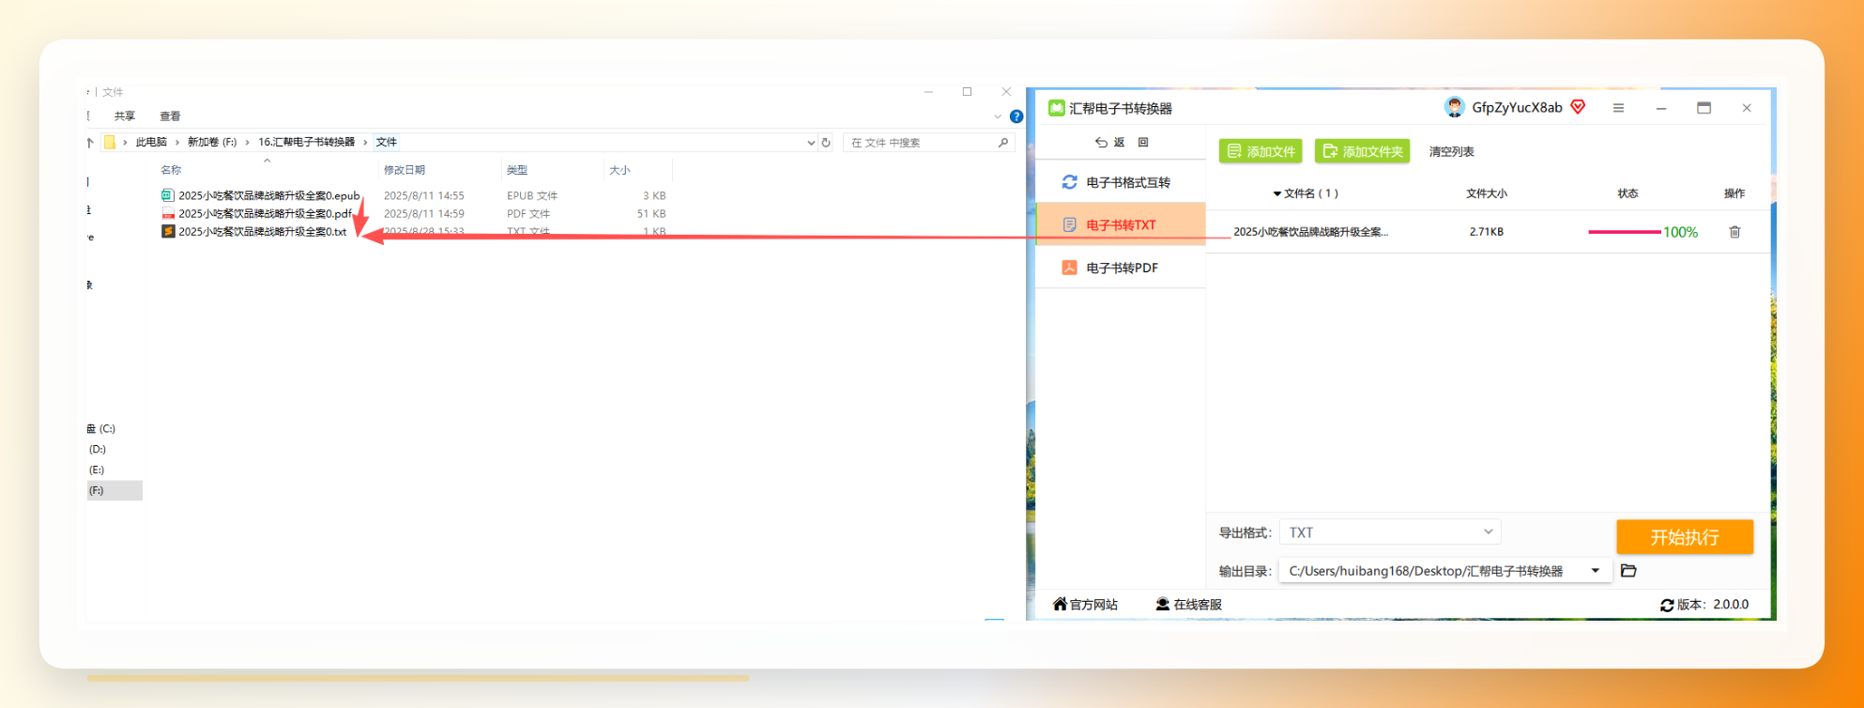The width and height of the screenshot is (1864, 708).
Task: Click the orange 开始执行 button
Action: (1685, 537)
